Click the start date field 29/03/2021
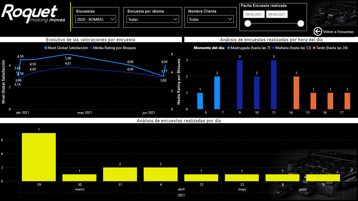Viewport: 358px width, 201px height. click(254, 14)
